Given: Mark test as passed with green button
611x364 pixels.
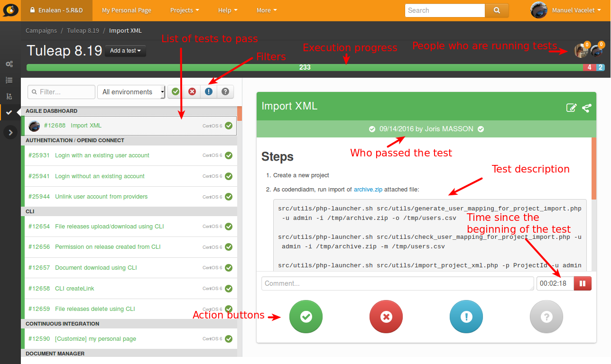Looking at the screenshot, I should [x=306, y=317].
